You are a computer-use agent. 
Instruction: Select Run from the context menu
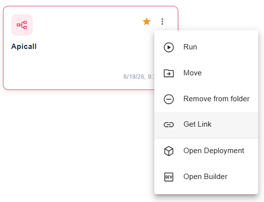tap(206, 47)
